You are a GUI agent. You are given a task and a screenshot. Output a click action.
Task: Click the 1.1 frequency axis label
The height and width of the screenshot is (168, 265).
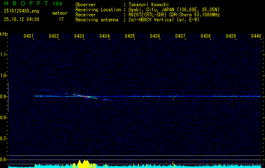click(4, 54)
